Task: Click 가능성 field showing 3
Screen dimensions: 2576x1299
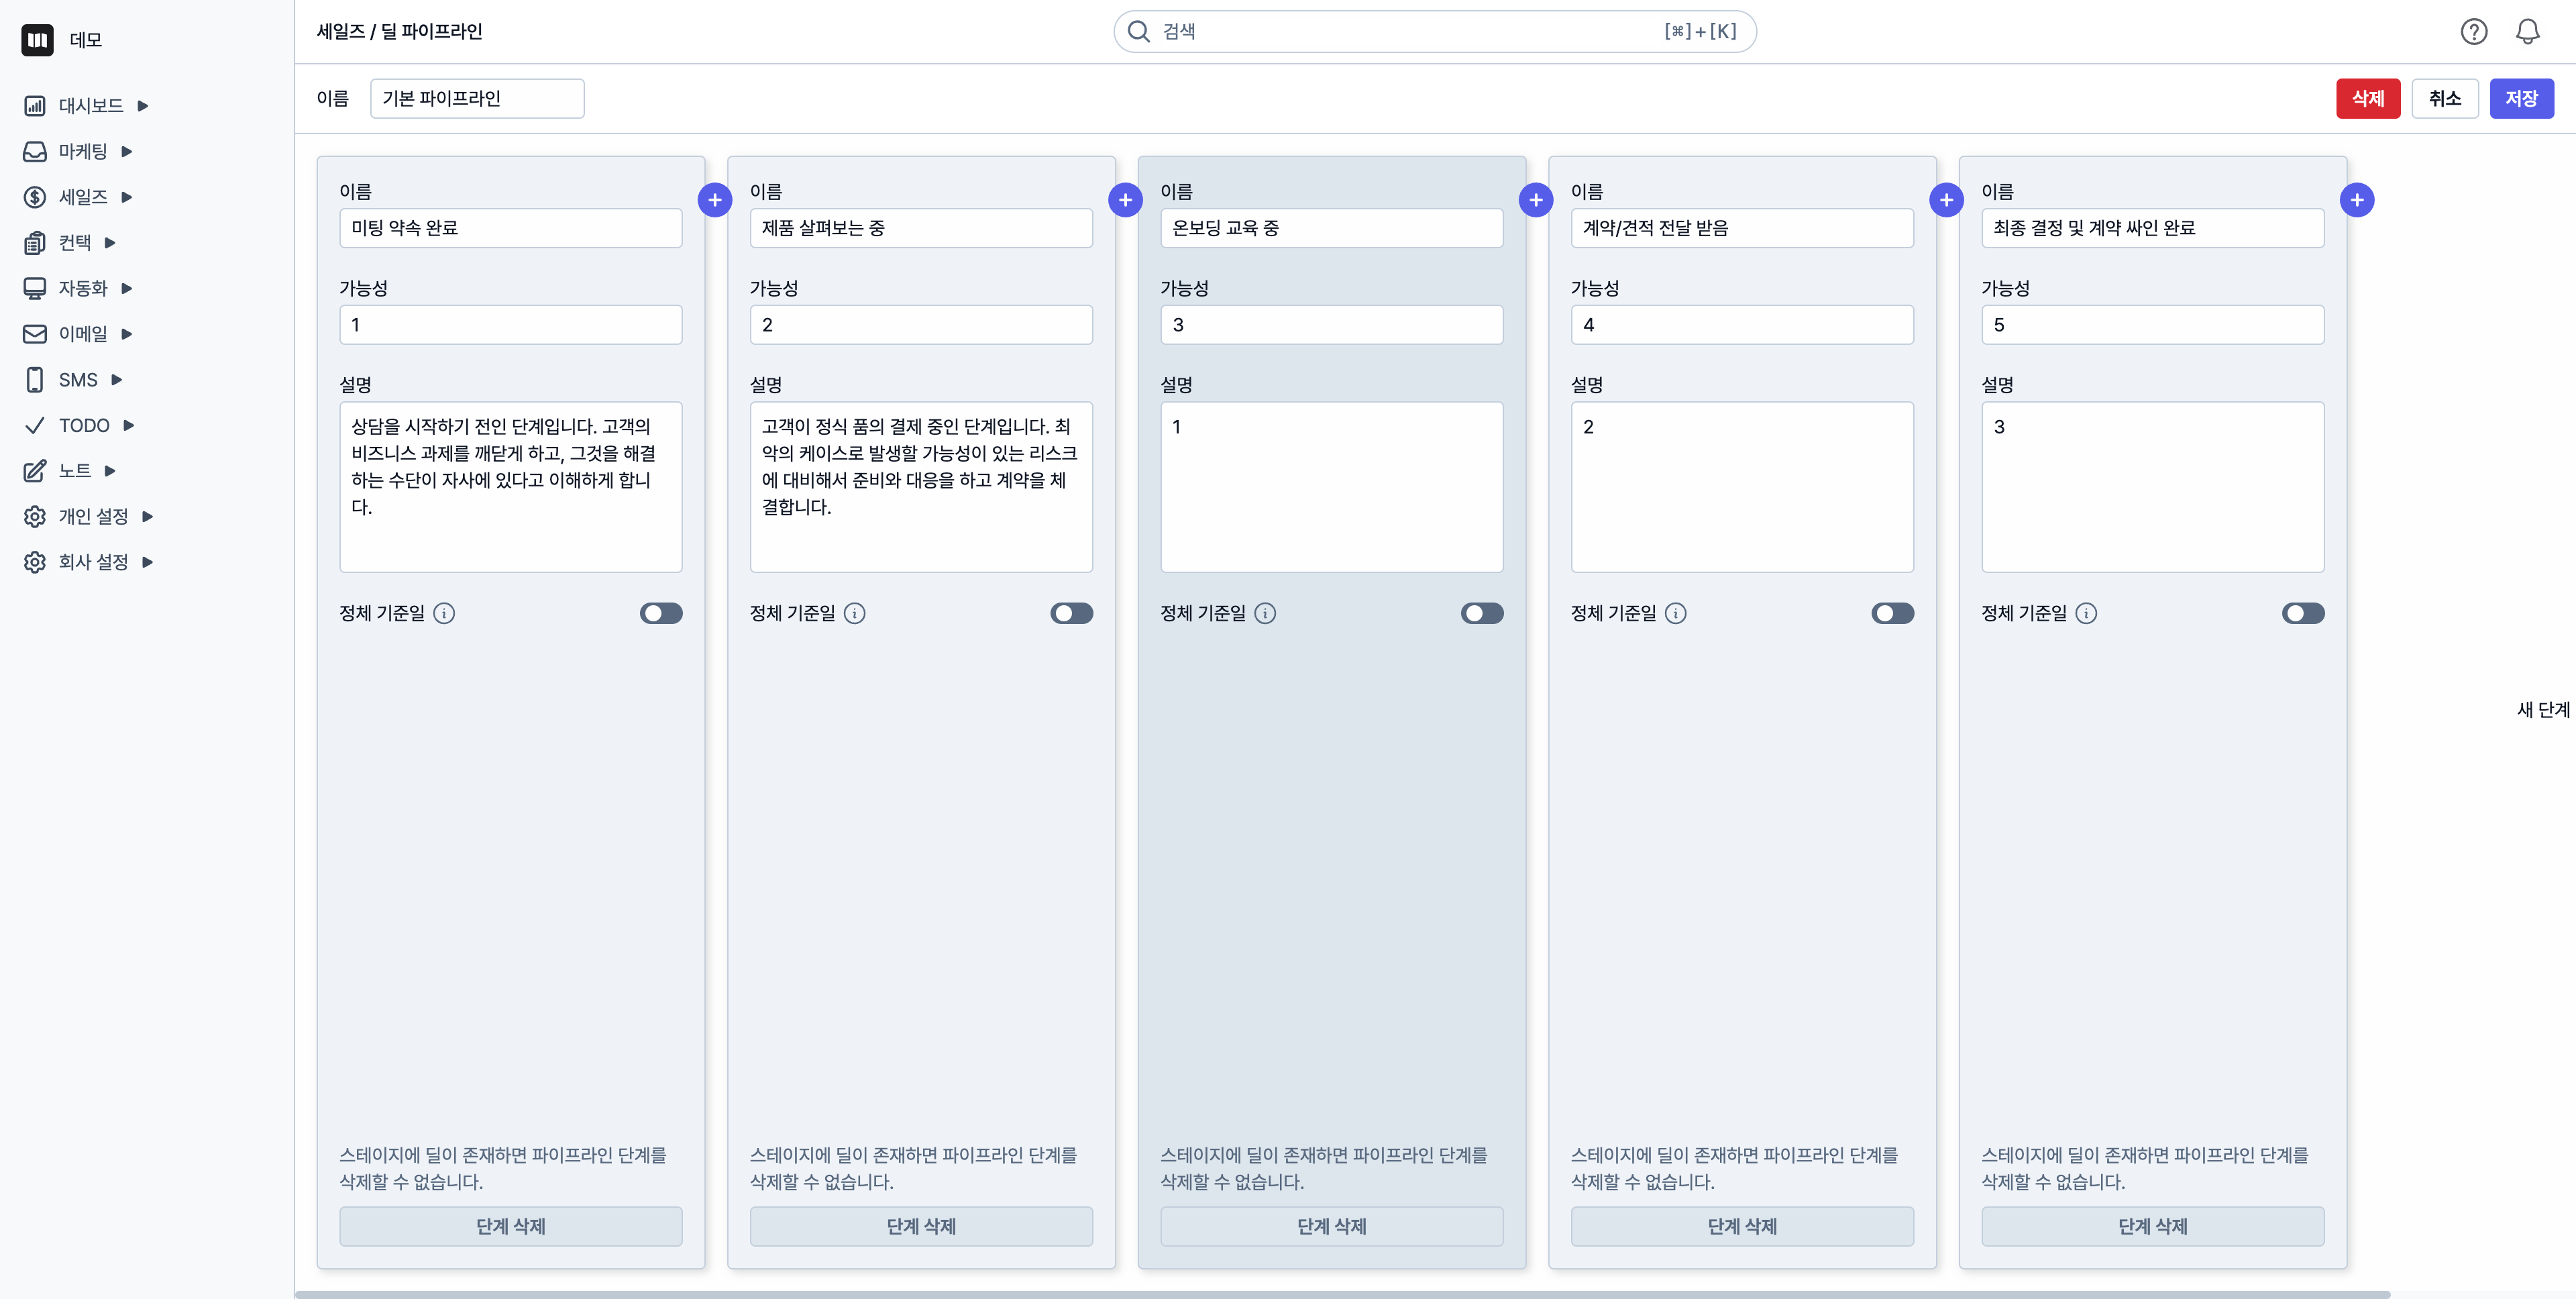Action: pyautogui.click(x=1332, y=325)
